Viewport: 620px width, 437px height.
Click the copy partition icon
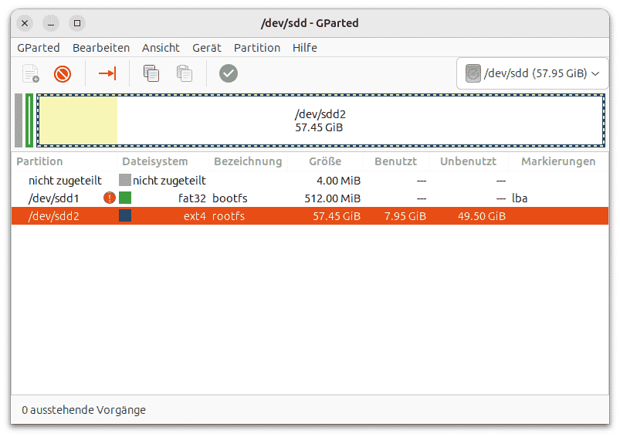click(x=151, y=73)
